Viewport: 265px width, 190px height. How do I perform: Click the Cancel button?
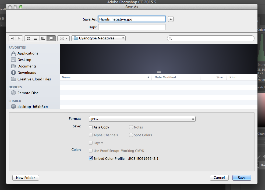point(219,178)
